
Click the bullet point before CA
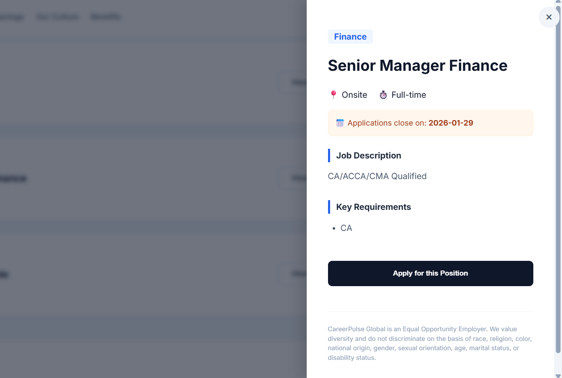334,228
